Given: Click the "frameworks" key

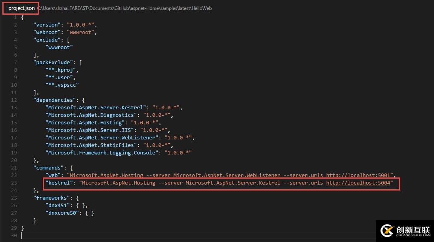Looking at the screenshot, I should 52,198.
